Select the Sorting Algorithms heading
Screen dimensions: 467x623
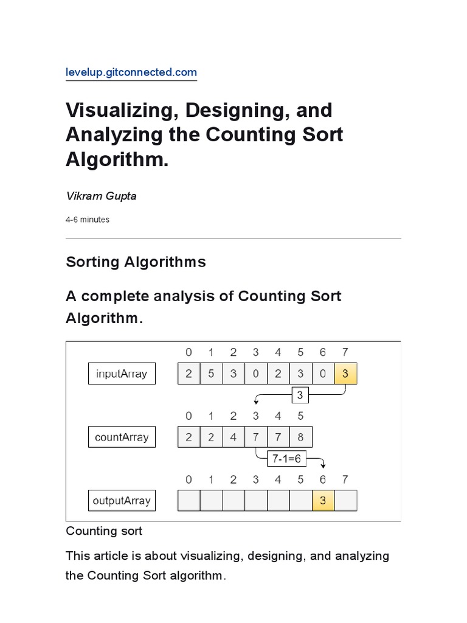[136, 262]
